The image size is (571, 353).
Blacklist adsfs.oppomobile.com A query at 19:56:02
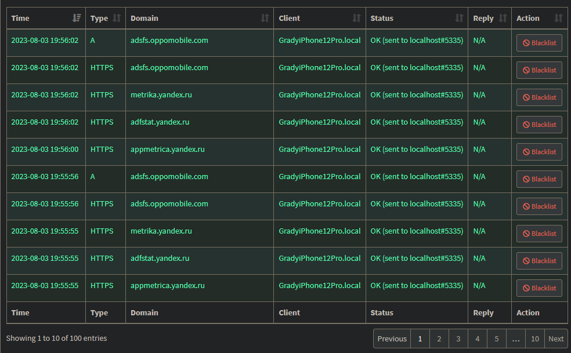point(539,43)
